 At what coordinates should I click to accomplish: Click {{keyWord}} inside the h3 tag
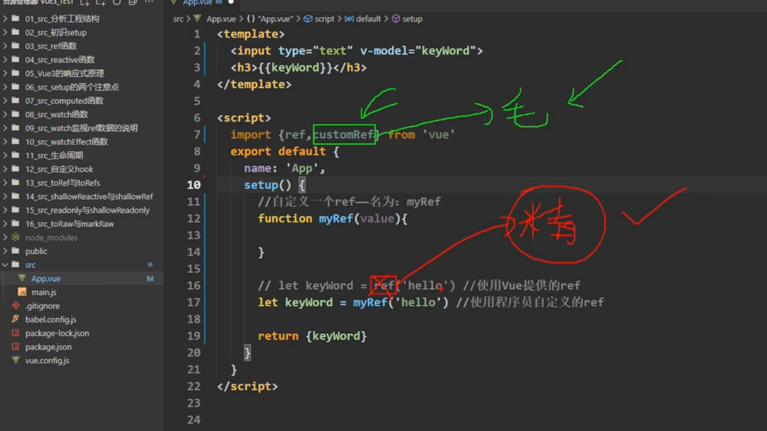click(x=295, y=67)
